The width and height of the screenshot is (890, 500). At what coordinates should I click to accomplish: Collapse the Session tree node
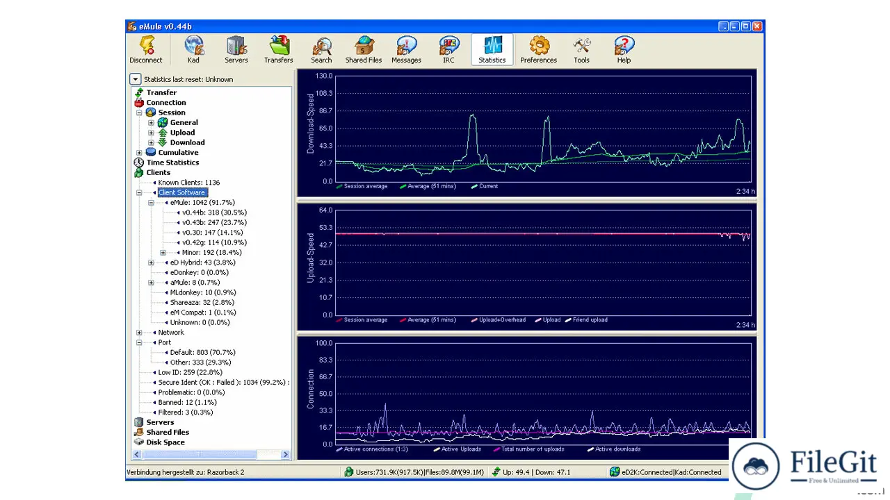(x=139, y=112)
